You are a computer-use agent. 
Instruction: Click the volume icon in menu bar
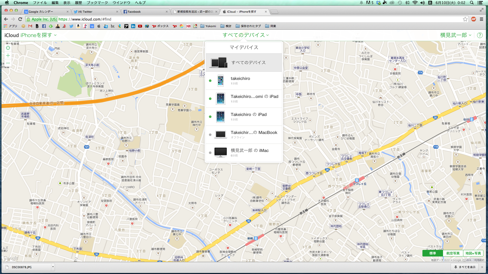(422, 3)
